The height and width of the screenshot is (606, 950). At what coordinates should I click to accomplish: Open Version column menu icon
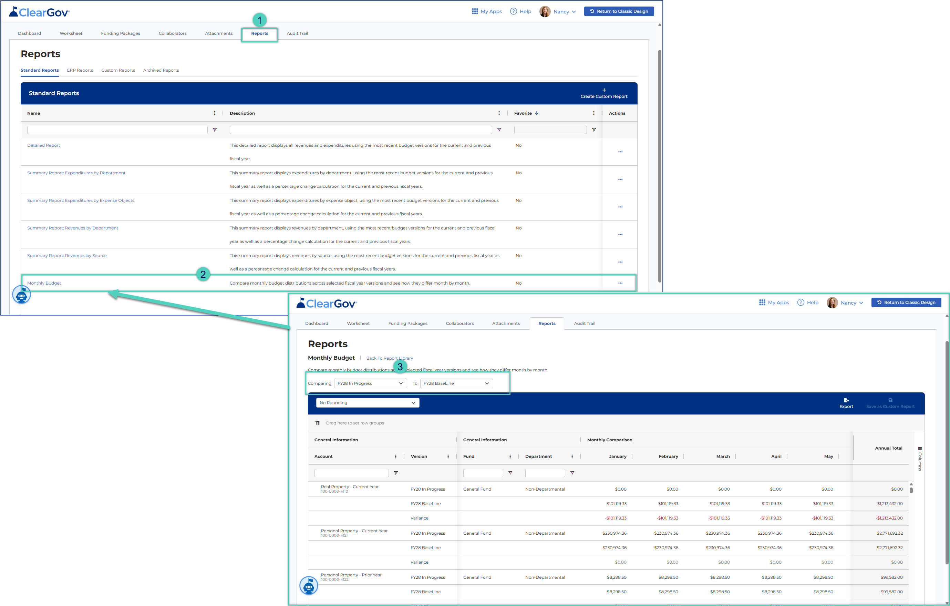(448, 456)
